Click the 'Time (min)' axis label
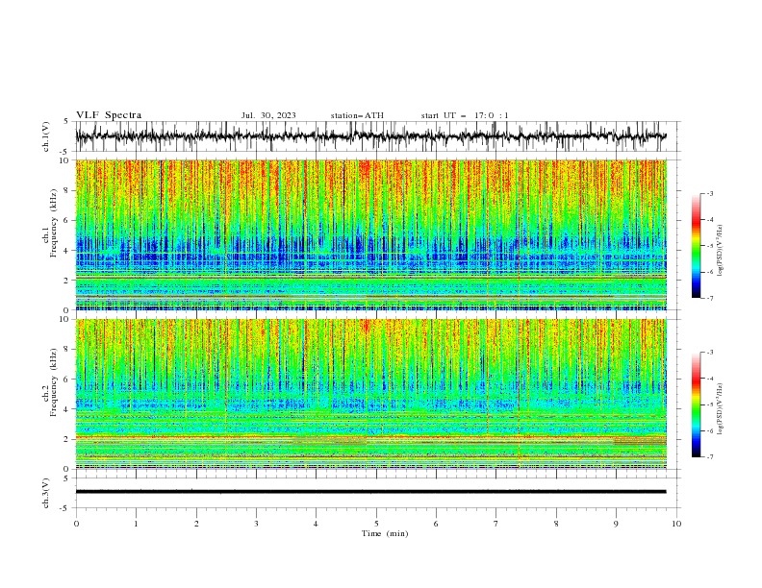 385,533
